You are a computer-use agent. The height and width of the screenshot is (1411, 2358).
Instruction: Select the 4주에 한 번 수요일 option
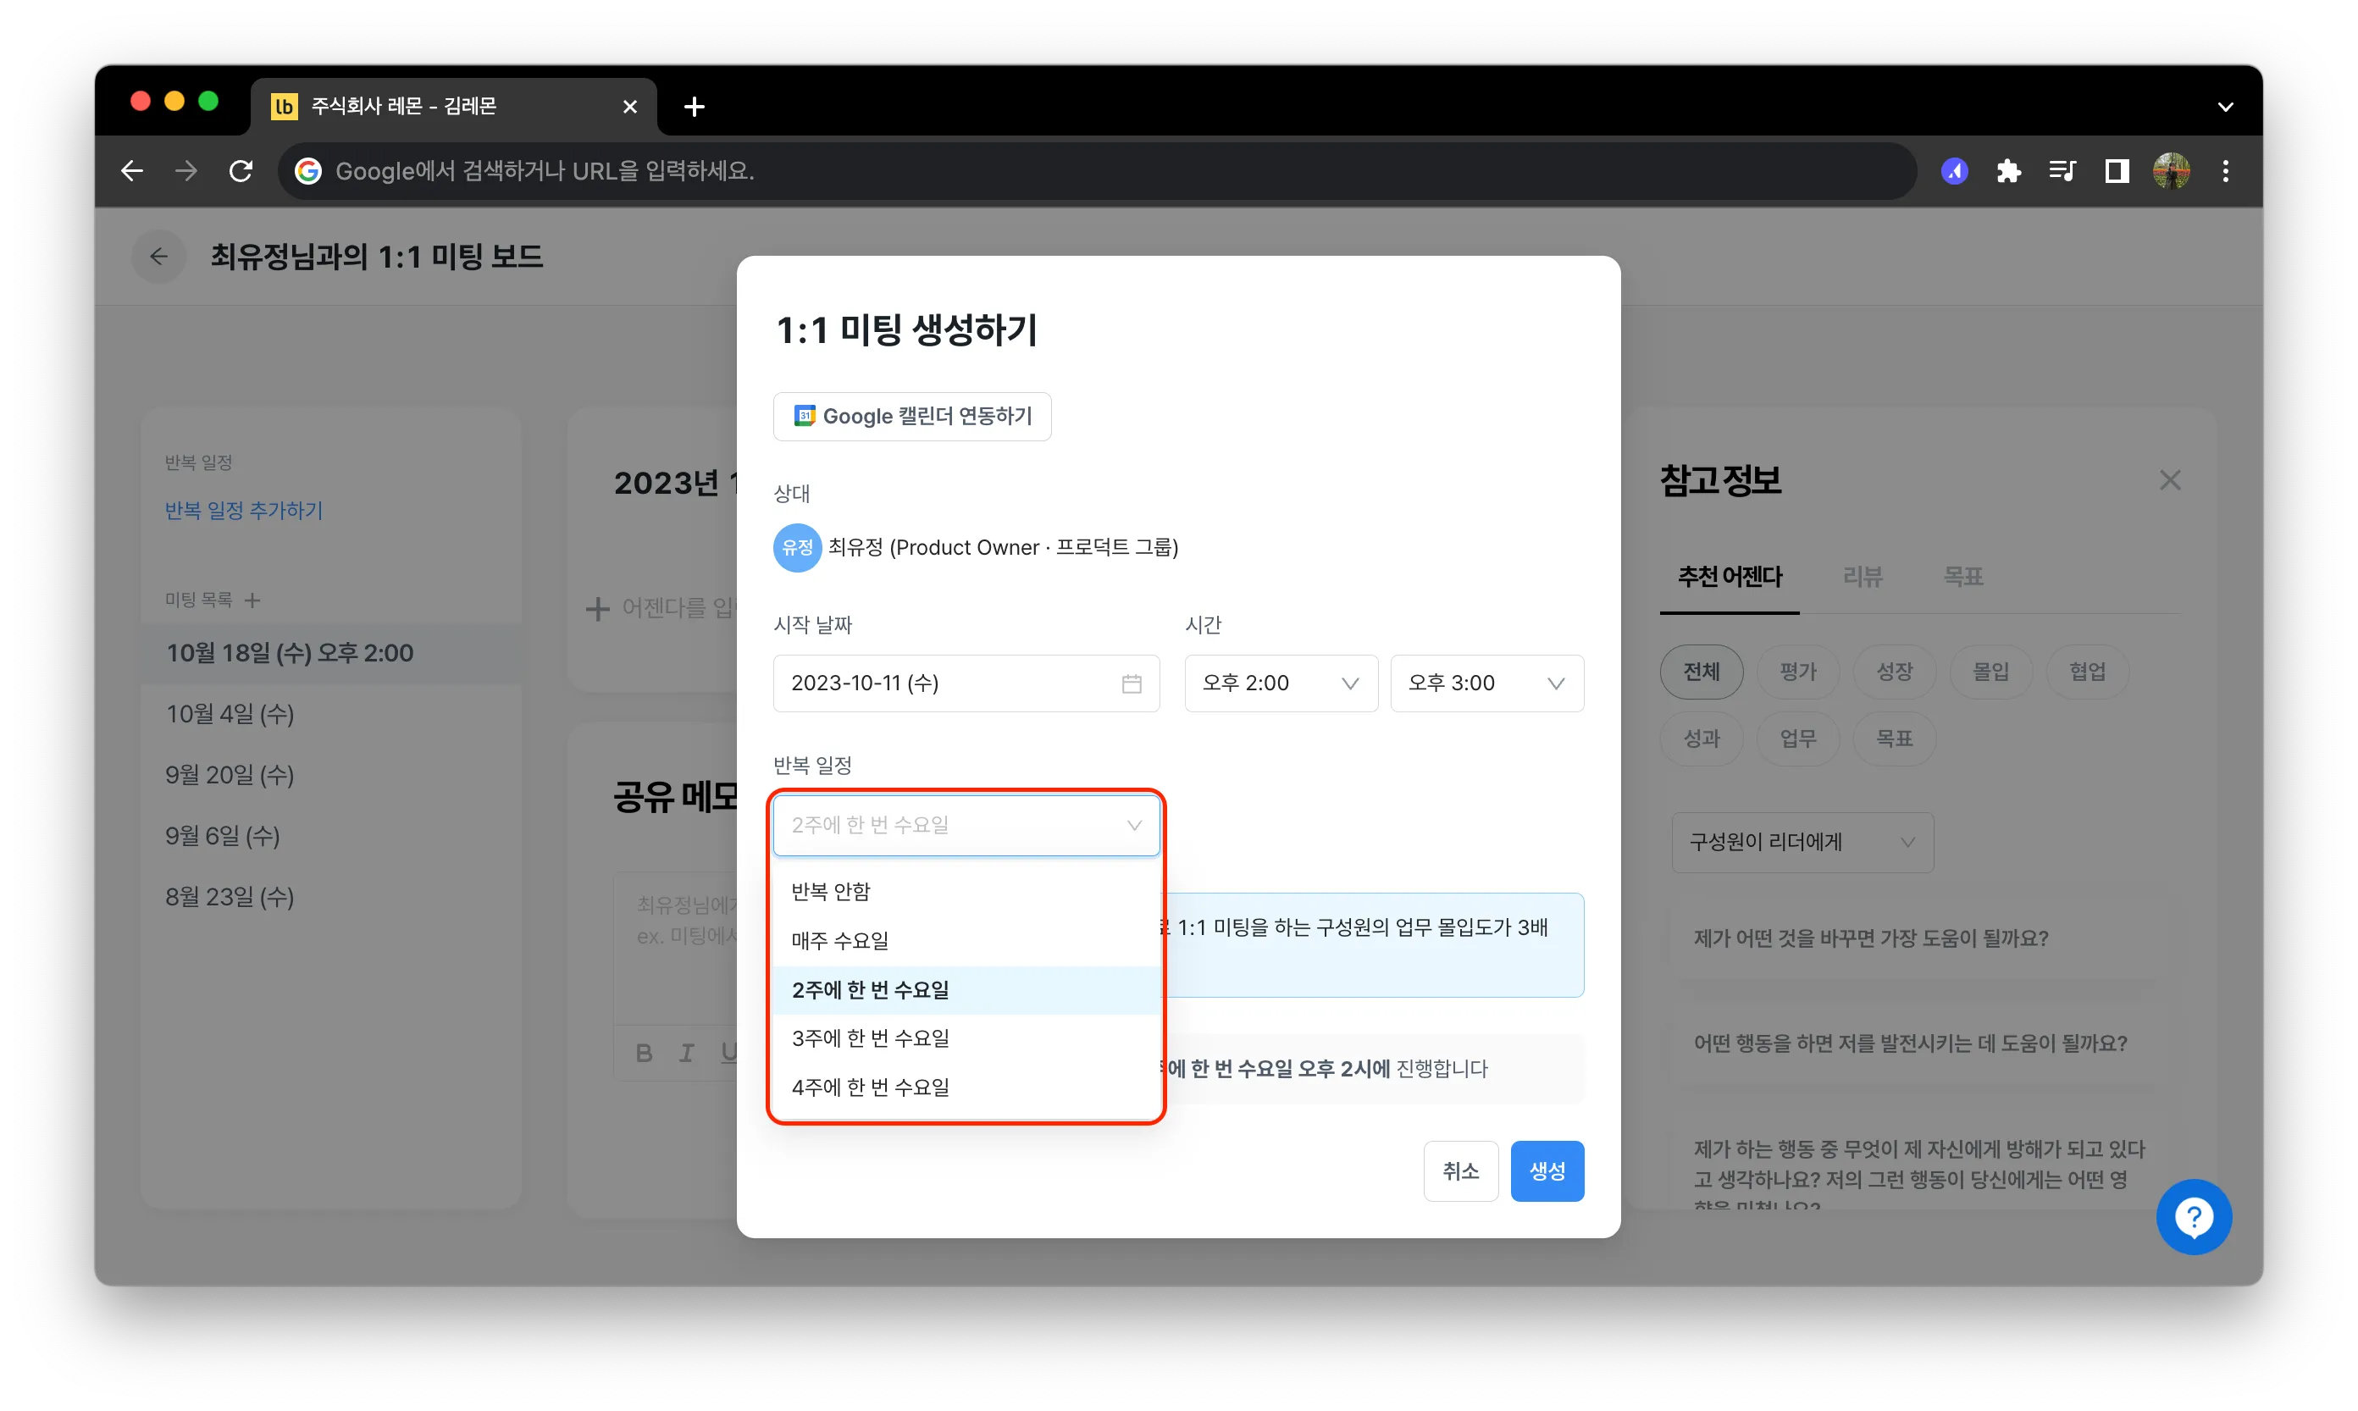(966, 1087)
